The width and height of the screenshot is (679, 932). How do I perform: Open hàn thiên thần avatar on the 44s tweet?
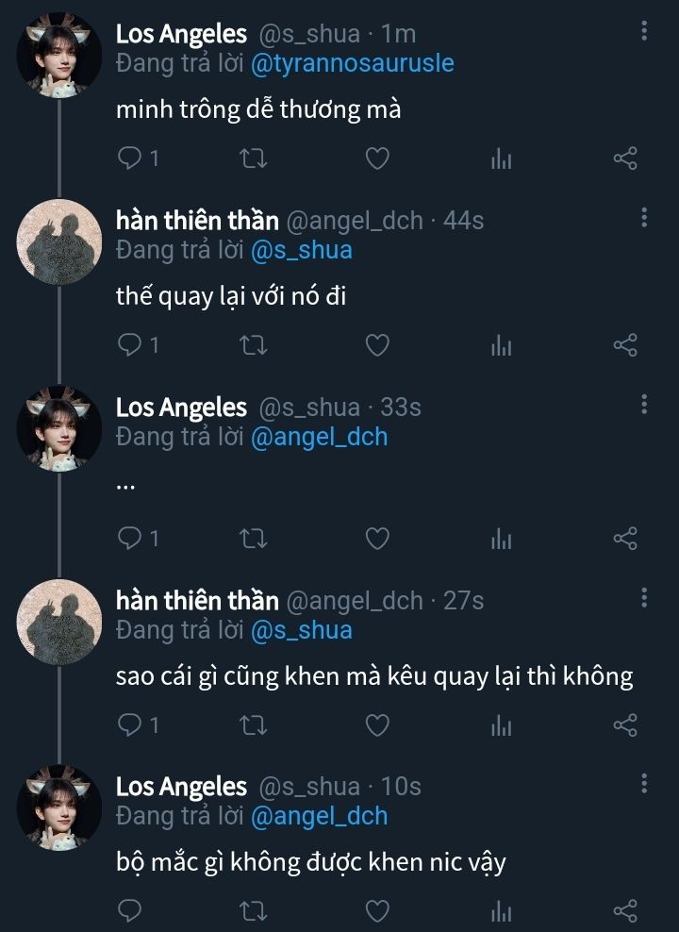point(59,241)
